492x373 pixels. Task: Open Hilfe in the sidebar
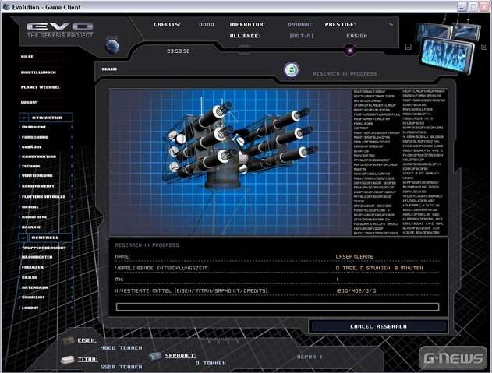coord(27,57)
